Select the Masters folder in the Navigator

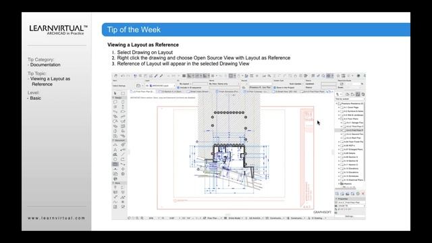click(x=346, y=184)
